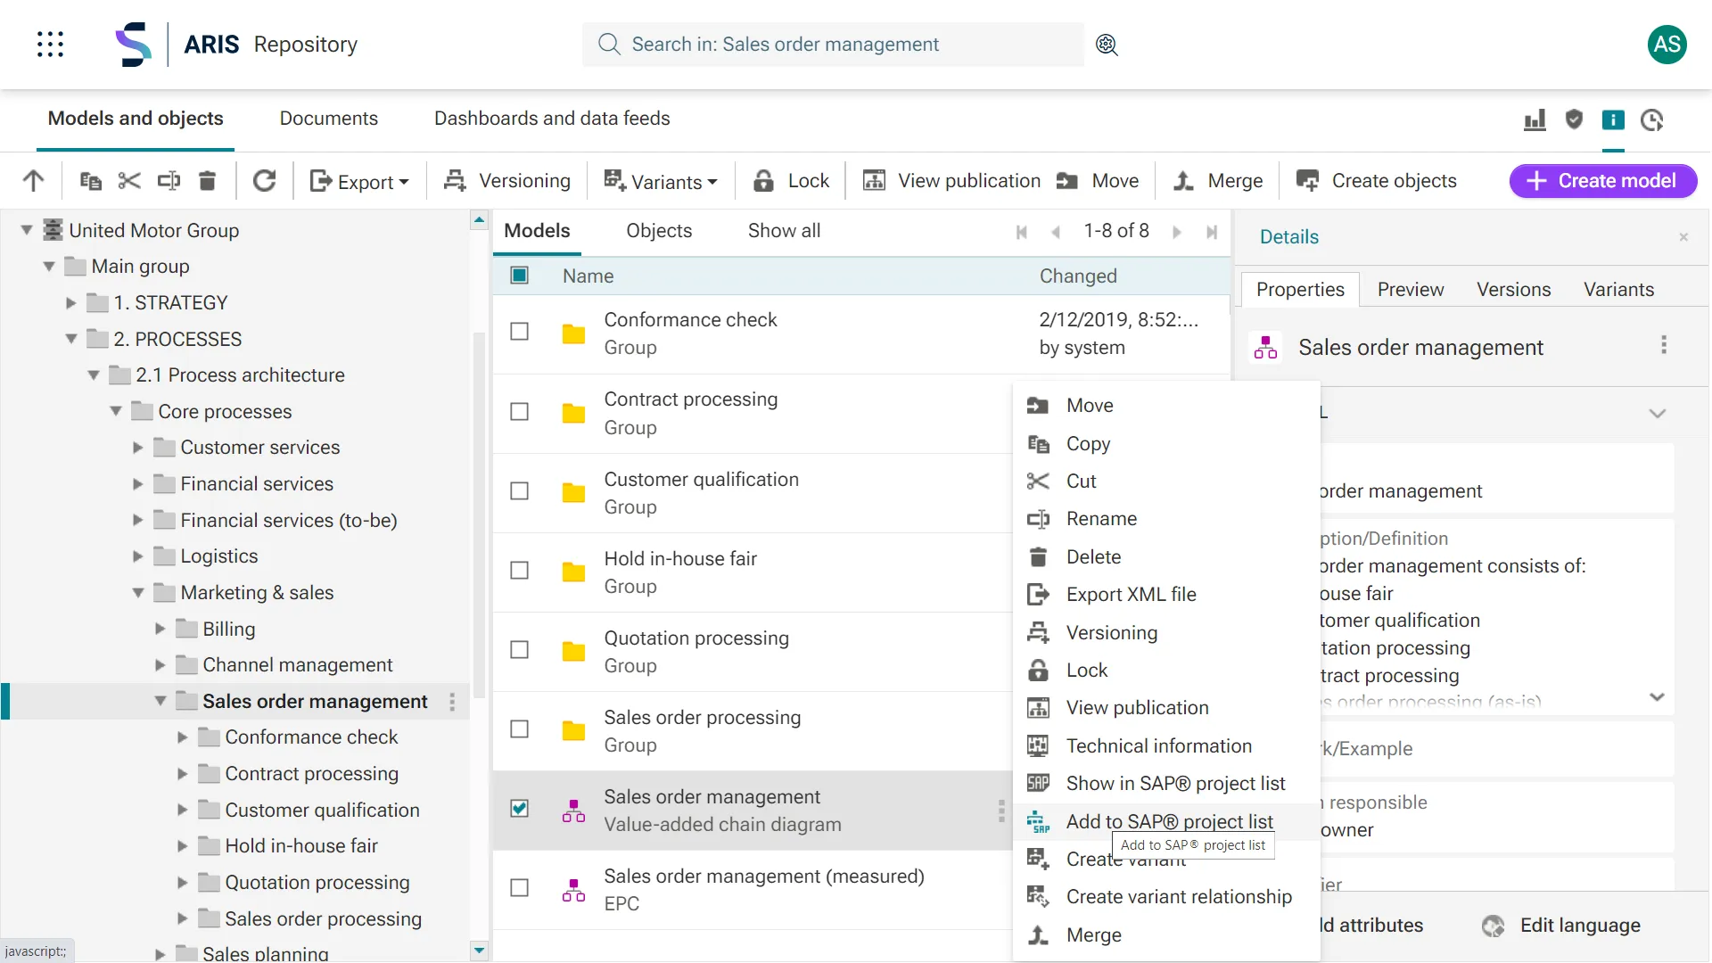1712x963 pixels.
Task: Click the Create model button
Action: (1602, 181)
